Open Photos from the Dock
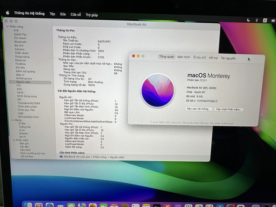This screenshot has height=207, width=276. click(93, 205)
